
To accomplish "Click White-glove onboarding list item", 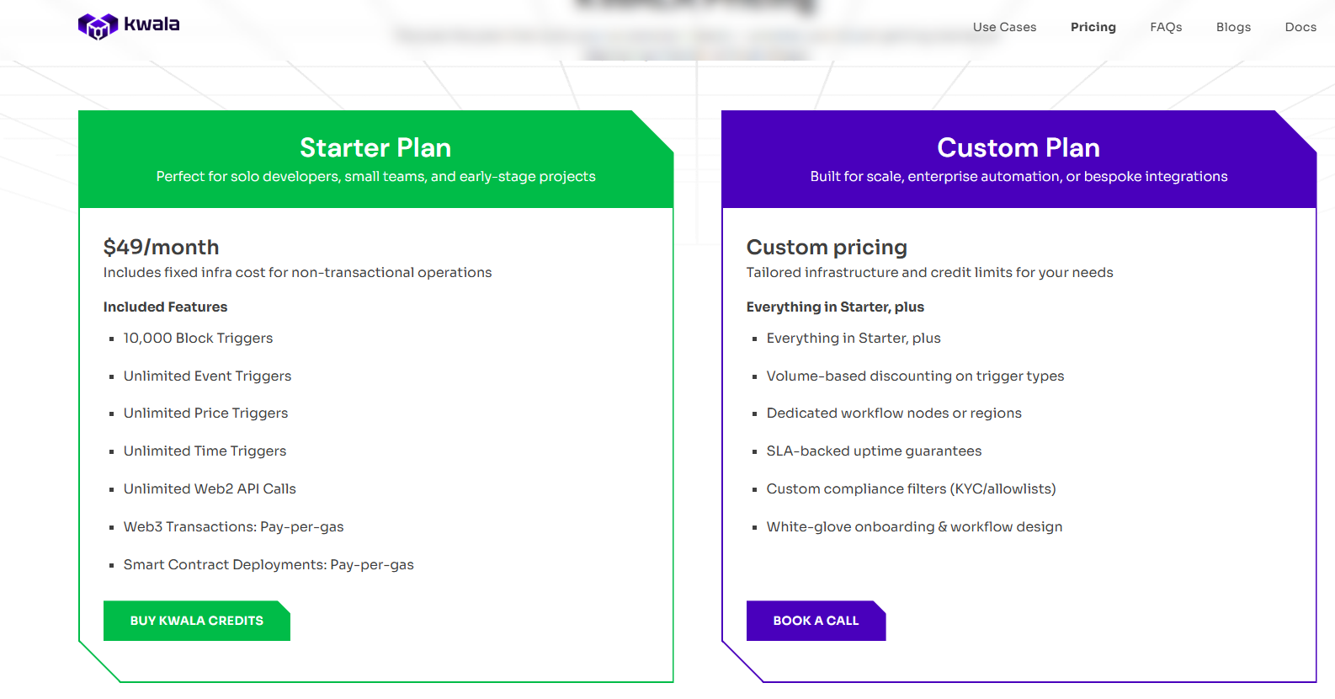I will (x=914, y=526).
